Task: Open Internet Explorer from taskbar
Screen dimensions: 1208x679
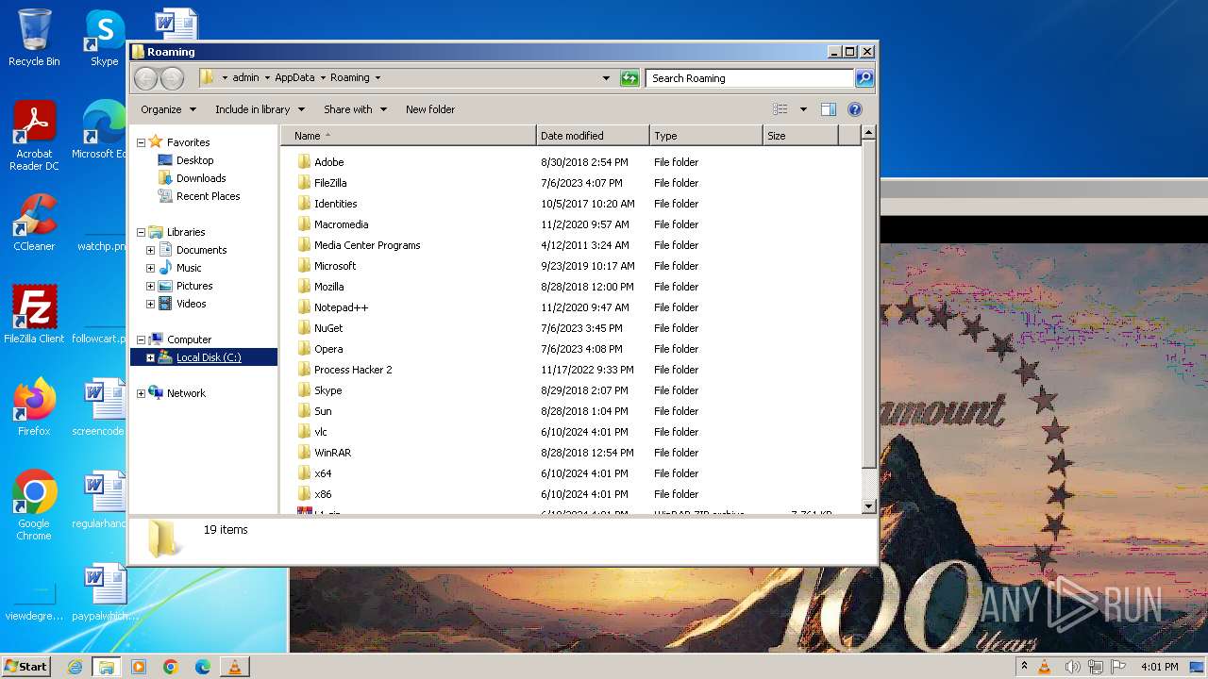Action: 75,667
